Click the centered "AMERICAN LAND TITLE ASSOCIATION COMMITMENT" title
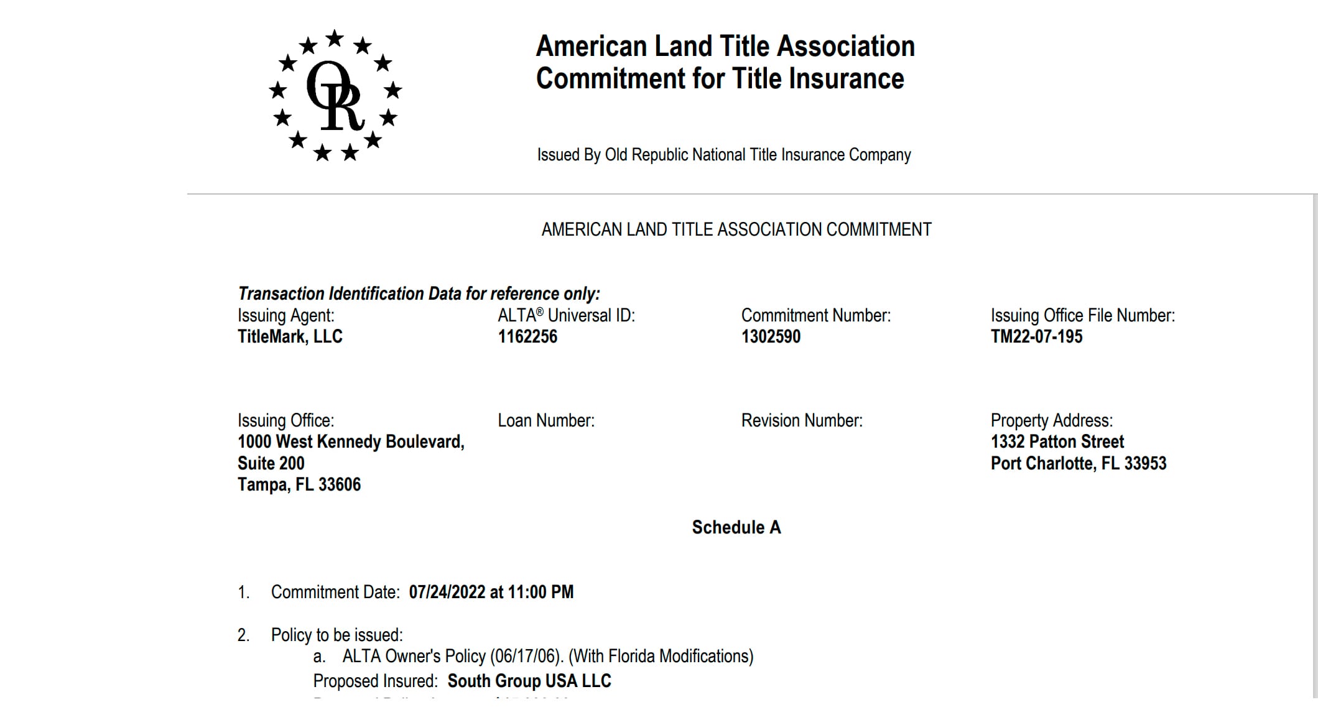This screenshot has width=1318, height=725. [736, 229]
